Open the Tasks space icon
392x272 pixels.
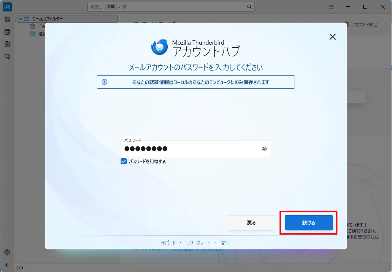click(7, 44)
